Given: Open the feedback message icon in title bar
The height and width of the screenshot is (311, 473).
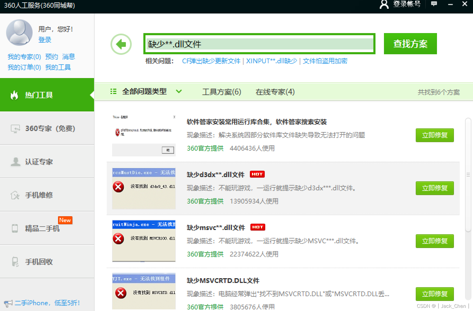Looking at the screenshot, I should click(434, 4).
